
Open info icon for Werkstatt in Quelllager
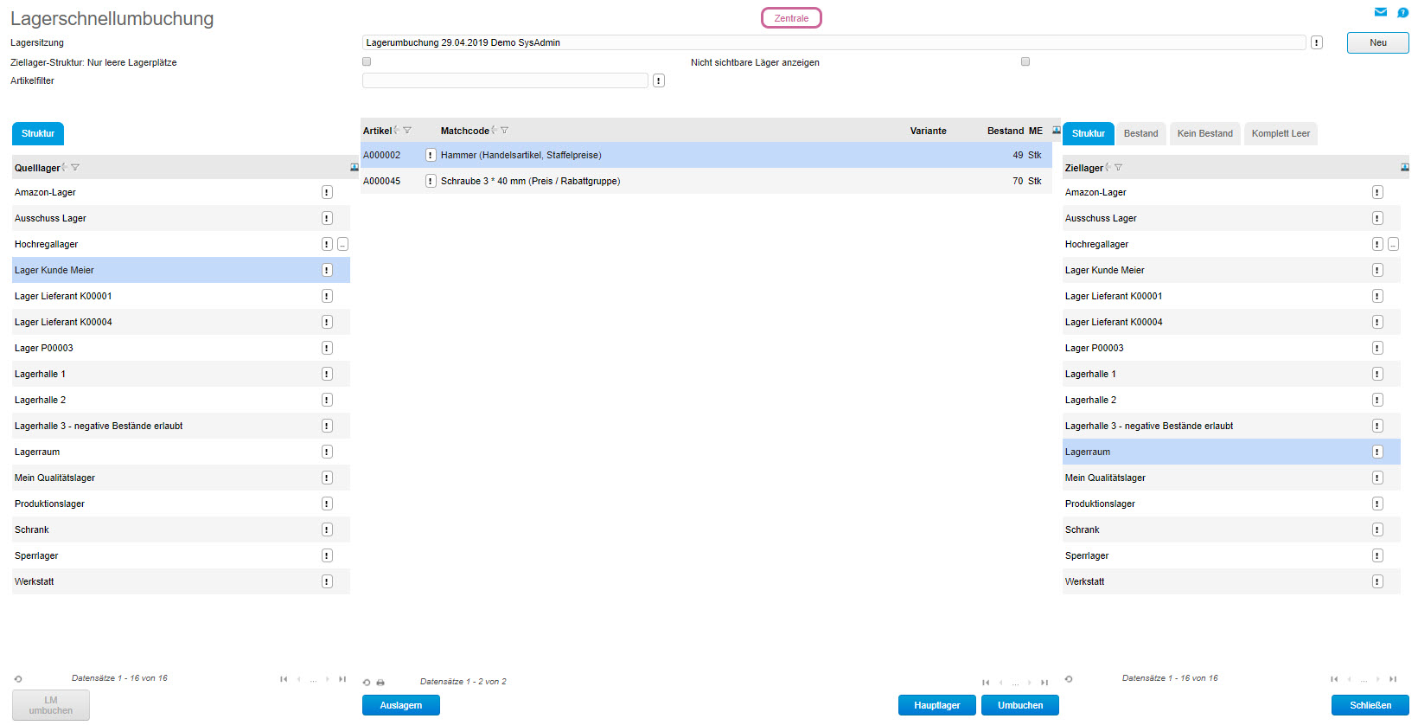[x=327, y=581]
